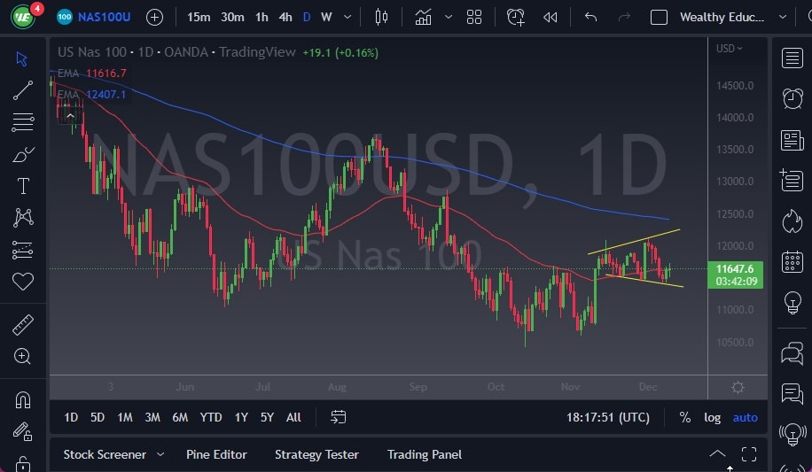Expand the indicator templates dropdown
This screenshot has width=812, height=472.
tap(449, 17)
